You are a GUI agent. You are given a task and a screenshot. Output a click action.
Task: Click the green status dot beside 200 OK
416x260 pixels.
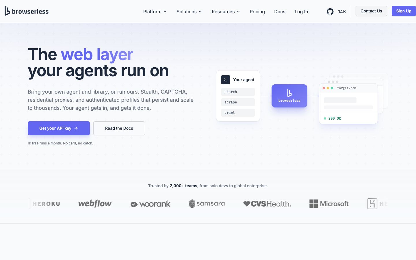325,118
